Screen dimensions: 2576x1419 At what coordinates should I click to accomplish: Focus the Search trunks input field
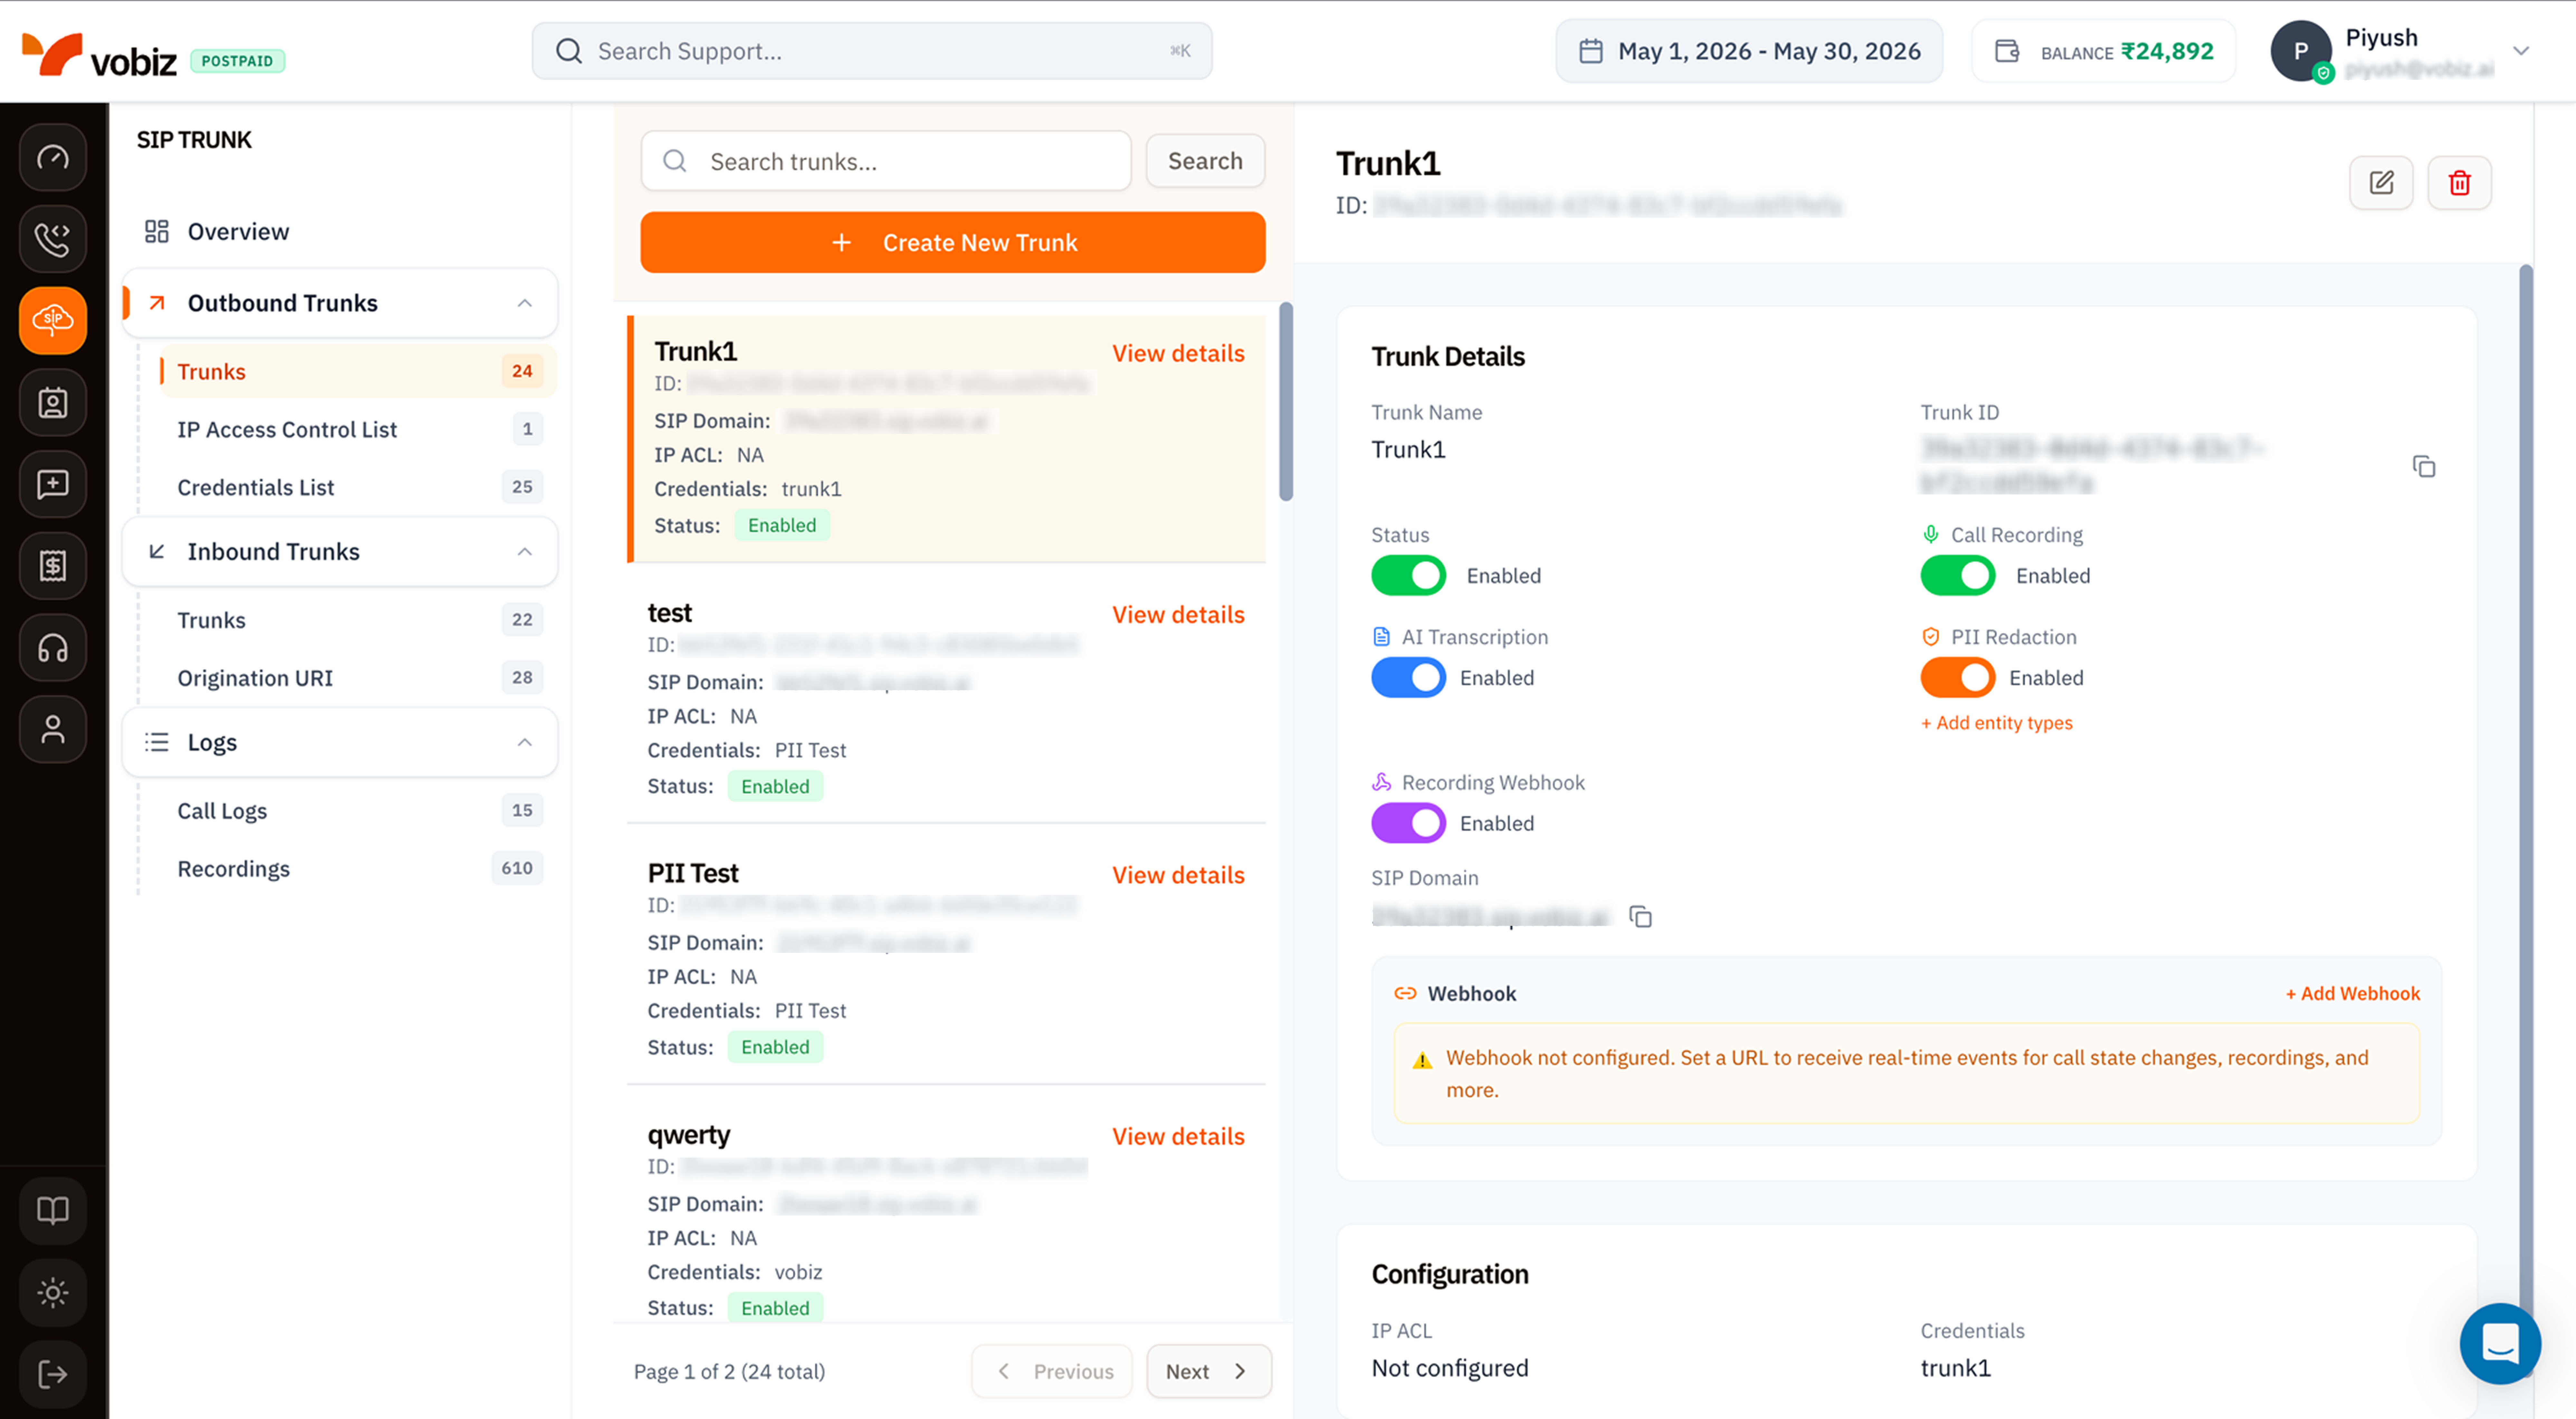click(886, 161)
